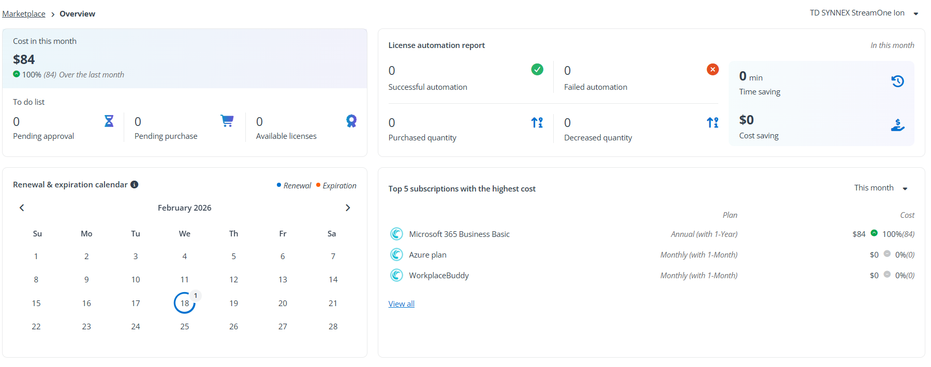Click the info icon beside Renewal & expiration calendar
The height and width of the screenshot is (367, 931).
tap(135, 184)
